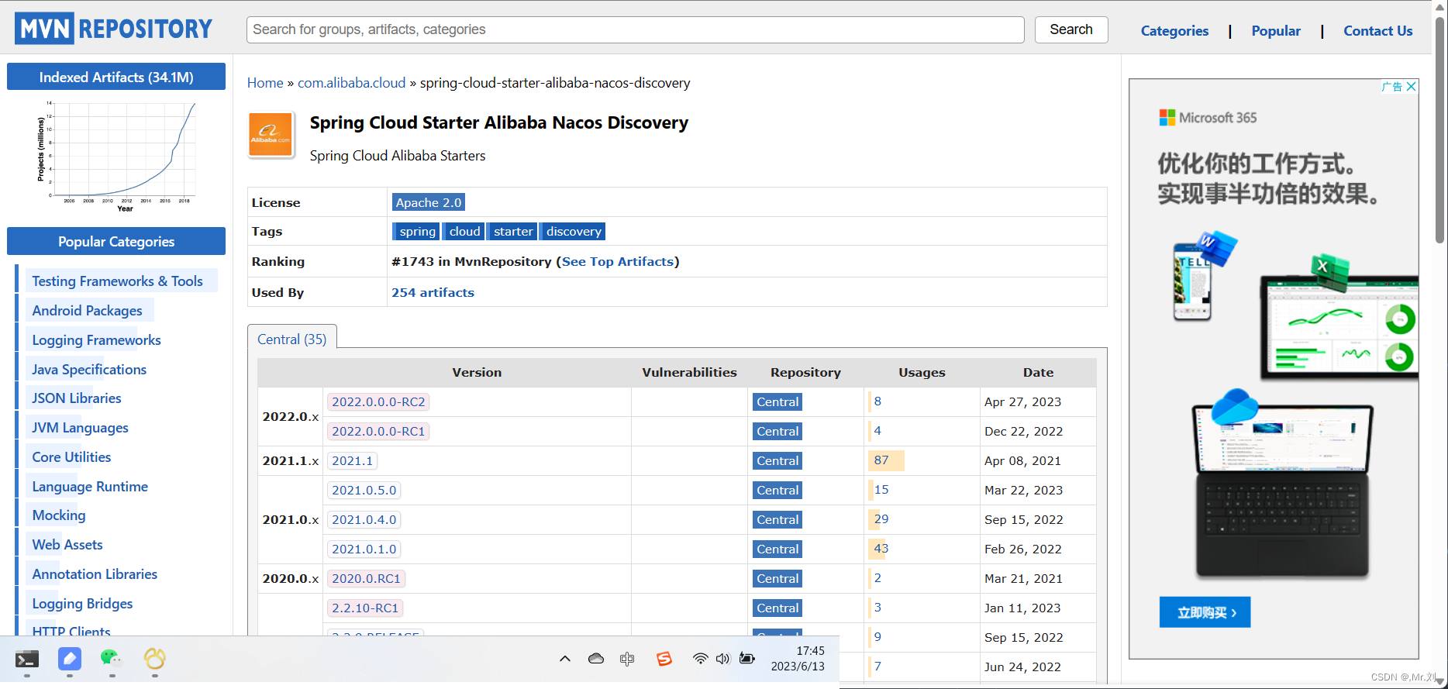Screen dimensions: 1448x689
Task: Click the 立即购买 buy now button
Action: [1205, 612]
